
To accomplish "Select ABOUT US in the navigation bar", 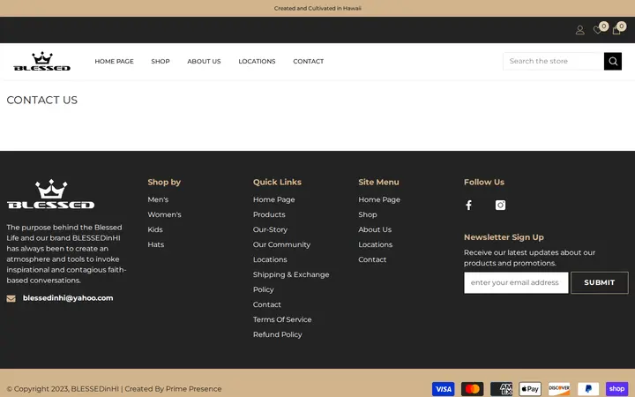I will click(x=204, y=61).
